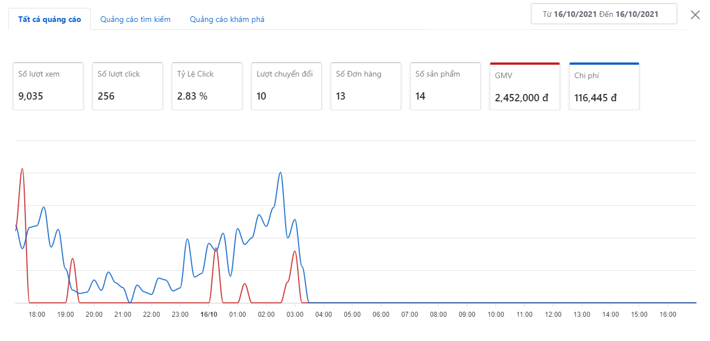Select the Lượt chuyển đổi metric card
Viewport: 710px width, 341px height.
pos(286,86)
